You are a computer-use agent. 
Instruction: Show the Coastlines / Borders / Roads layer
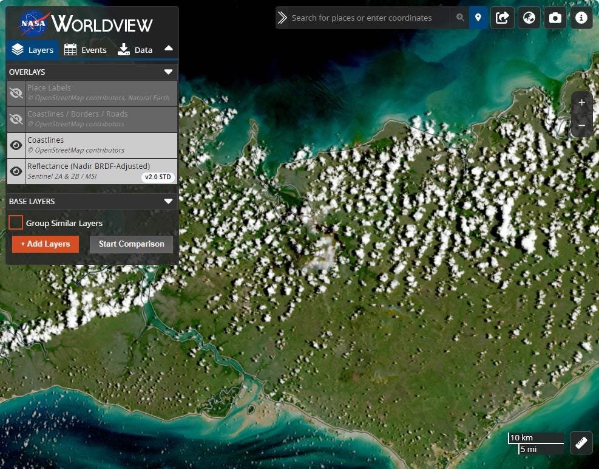(16, 119)
